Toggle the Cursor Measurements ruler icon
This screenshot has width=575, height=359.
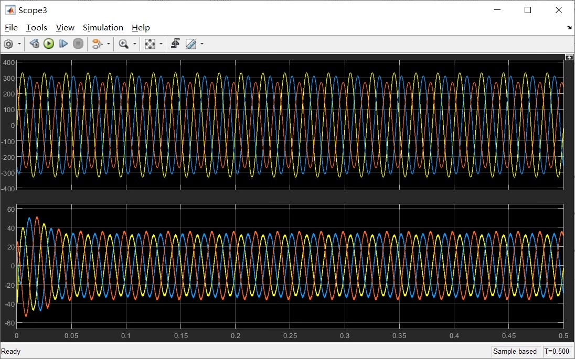coord(191,44)
